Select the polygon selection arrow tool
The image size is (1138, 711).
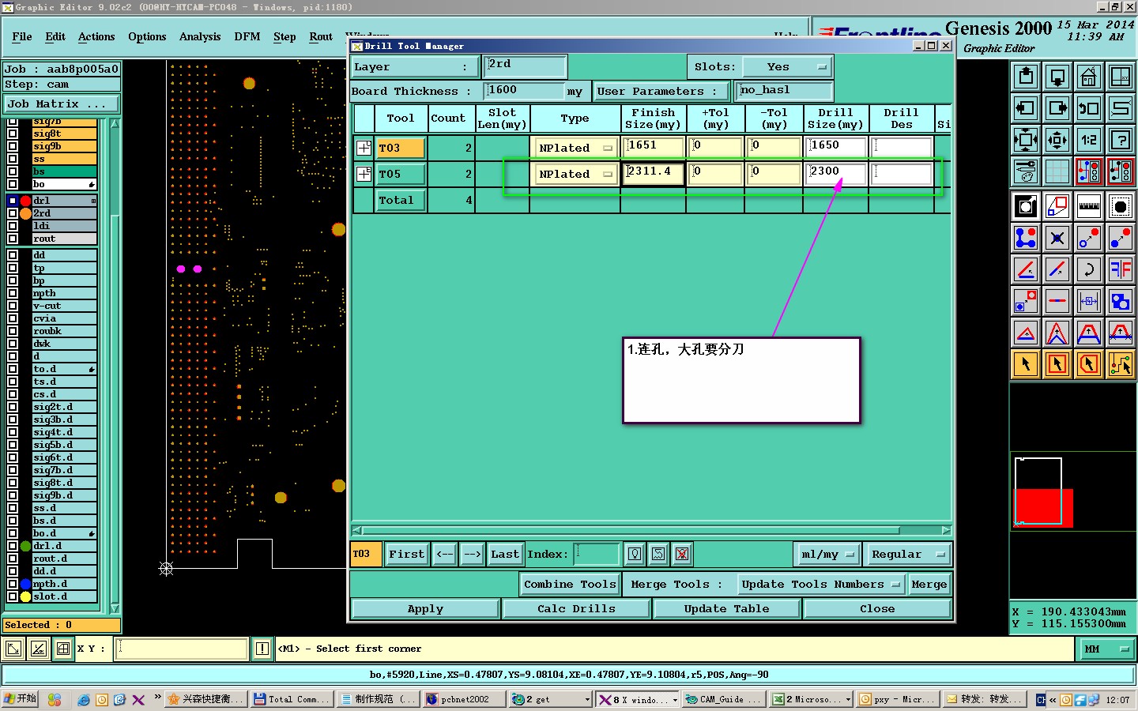(x=1089, y=364)
